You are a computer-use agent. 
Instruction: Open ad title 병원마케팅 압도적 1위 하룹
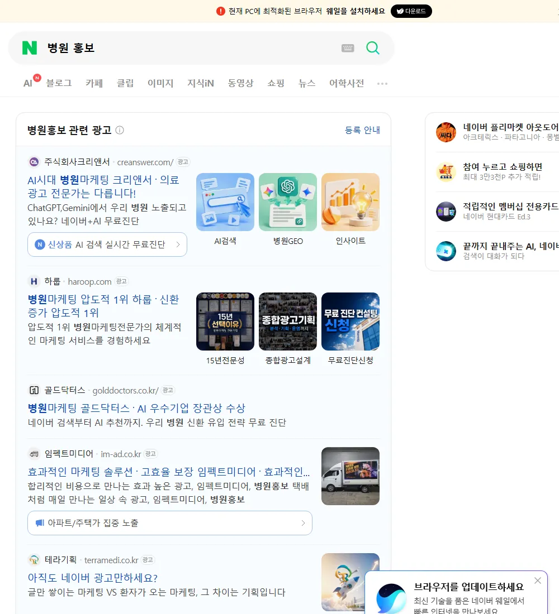coord(103,306)
